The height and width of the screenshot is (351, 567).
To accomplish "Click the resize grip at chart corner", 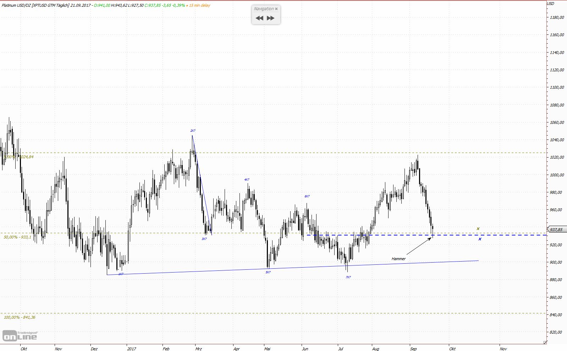I will tap(545, 342).
